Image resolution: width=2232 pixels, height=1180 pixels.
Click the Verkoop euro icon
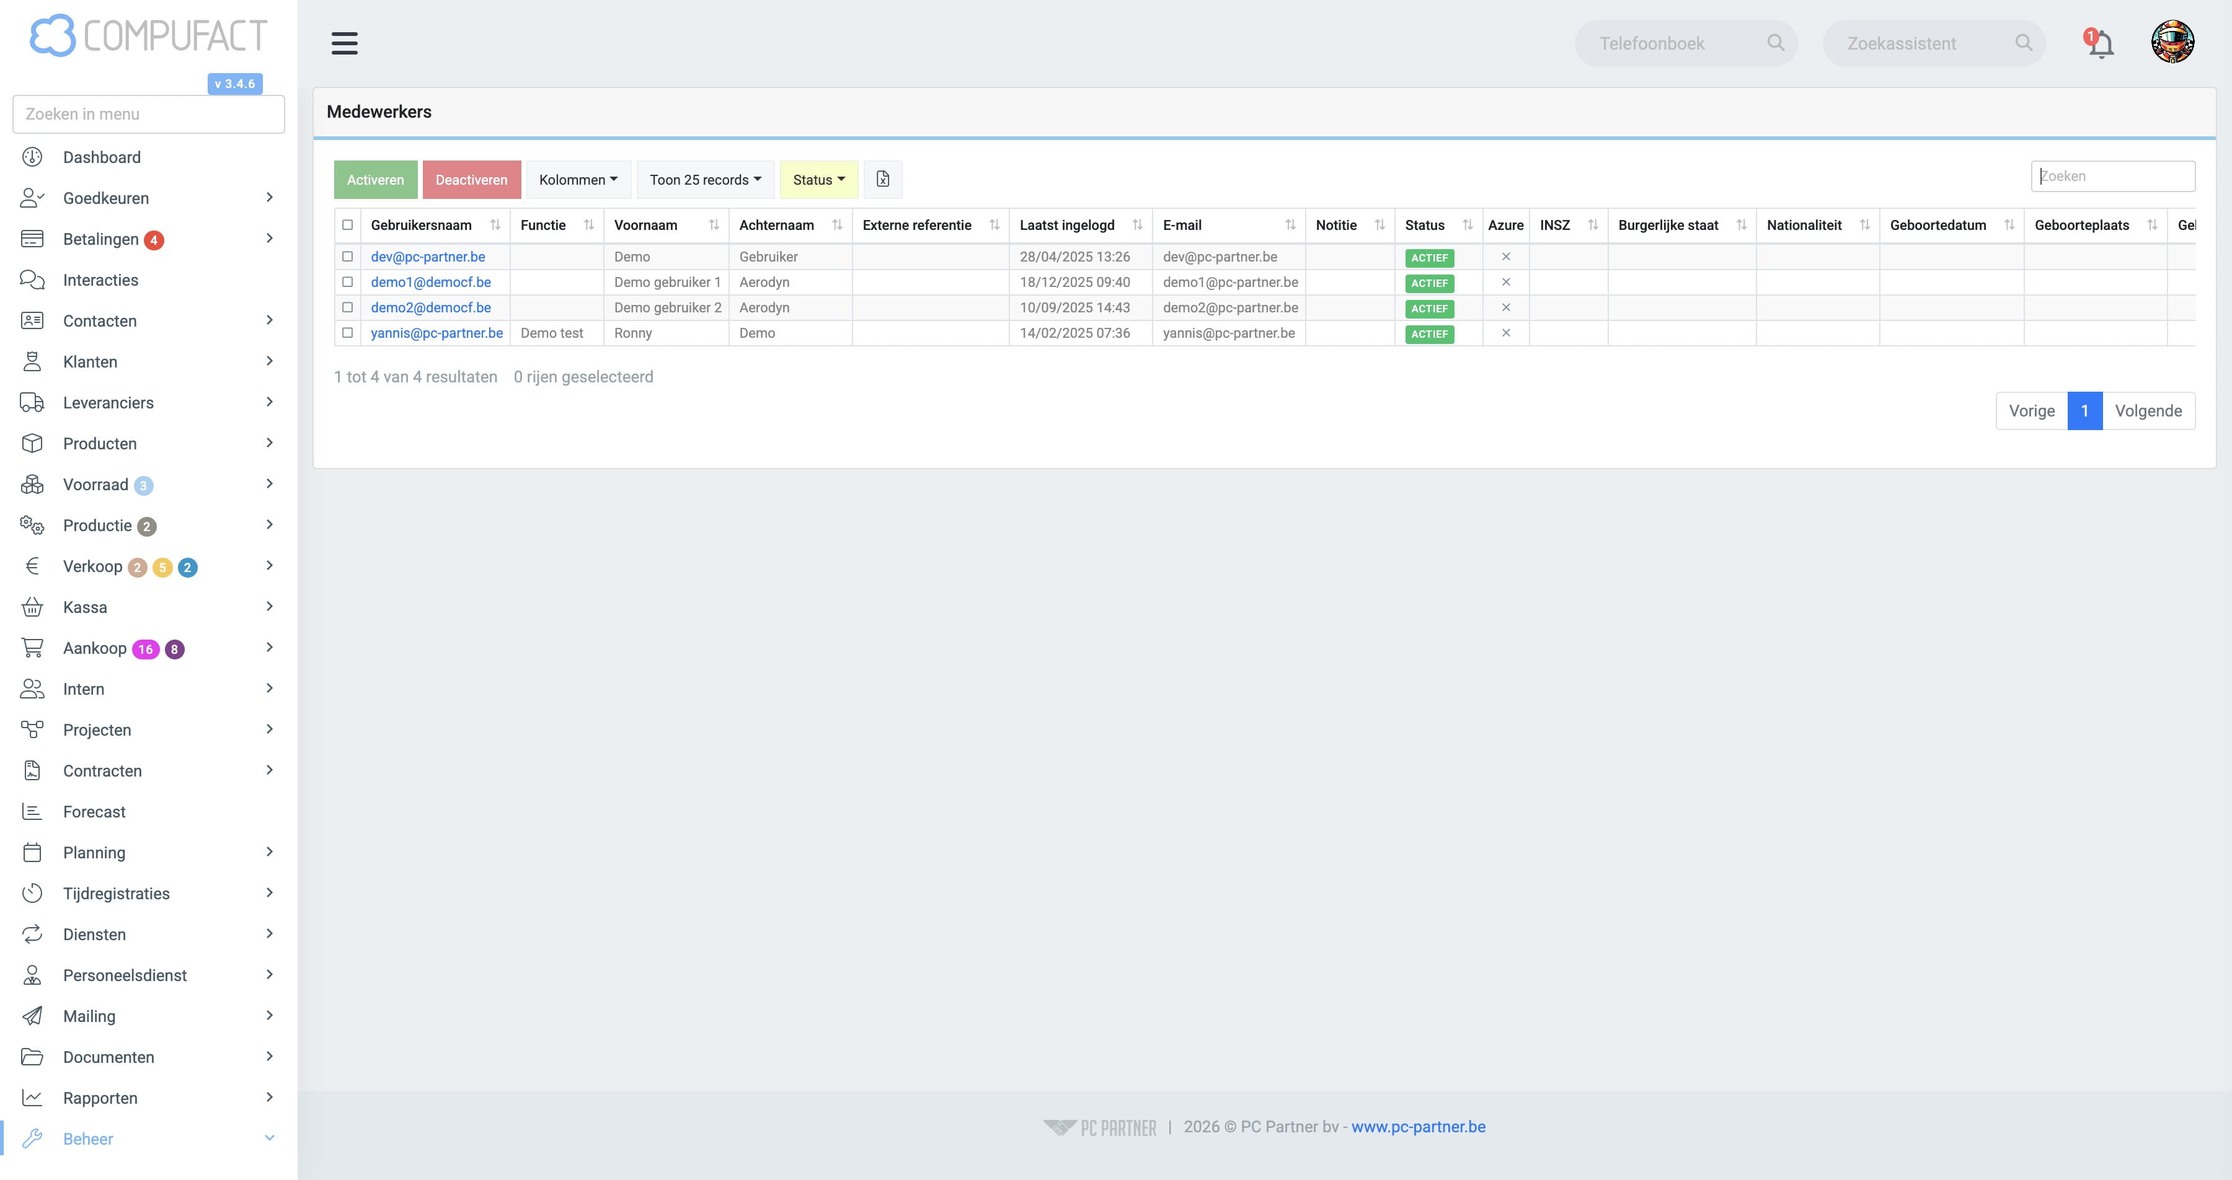point(32,566)
